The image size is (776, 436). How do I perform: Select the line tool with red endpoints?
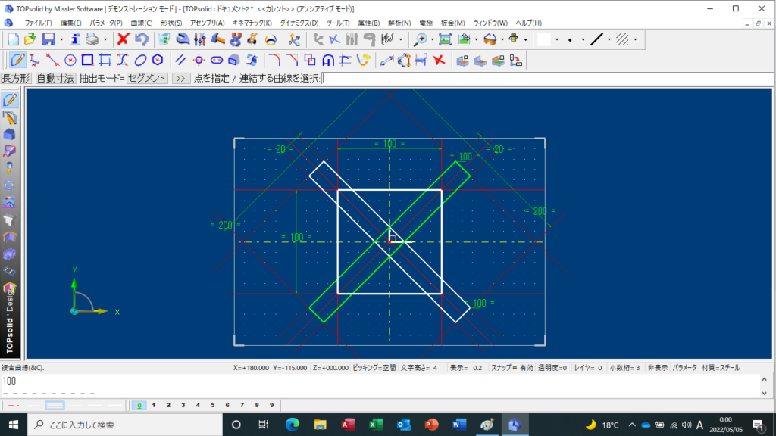(52, 61)
